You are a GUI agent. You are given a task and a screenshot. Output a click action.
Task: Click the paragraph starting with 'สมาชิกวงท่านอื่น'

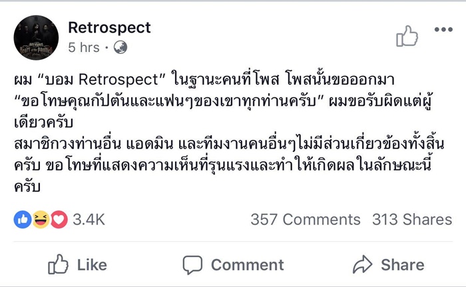click(226, 145)
